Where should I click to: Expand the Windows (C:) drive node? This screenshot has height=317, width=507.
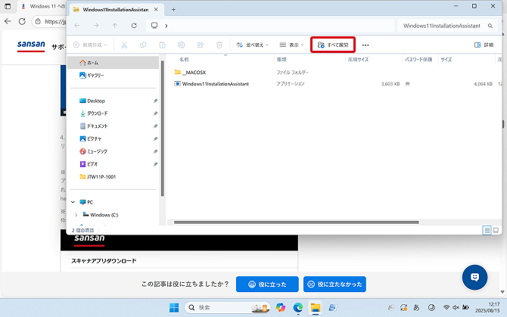click(x=76, y=215)
